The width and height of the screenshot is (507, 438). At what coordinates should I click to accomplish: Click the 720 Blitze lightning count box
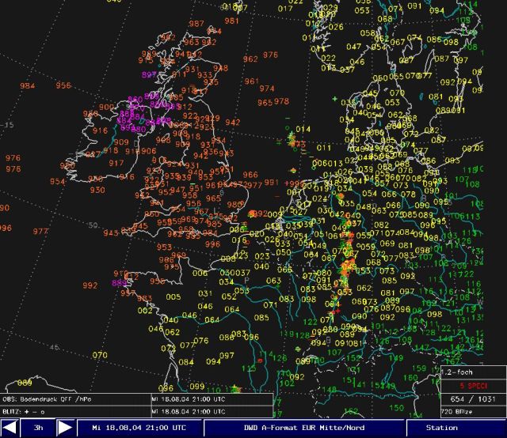(472, 413)
